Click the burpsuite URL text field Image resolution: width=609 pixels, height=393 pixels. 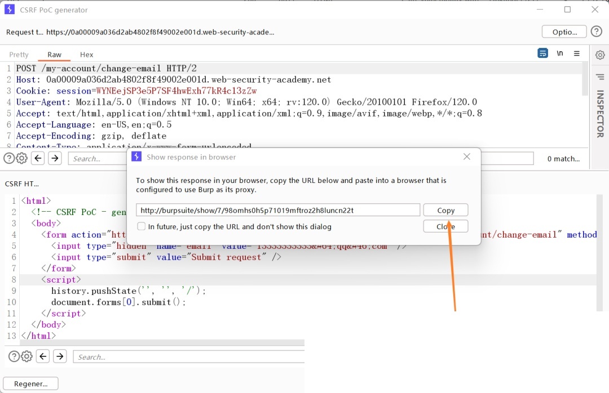tap(277, 210)
